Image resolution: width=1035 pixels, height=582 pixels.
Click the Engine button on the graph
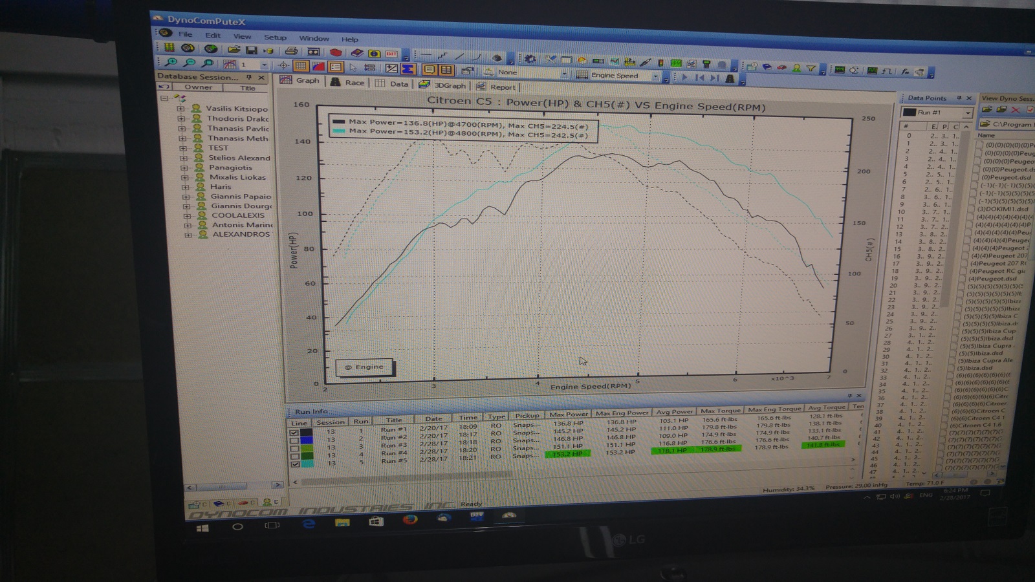pyautogui.click(x=364, y=367)
